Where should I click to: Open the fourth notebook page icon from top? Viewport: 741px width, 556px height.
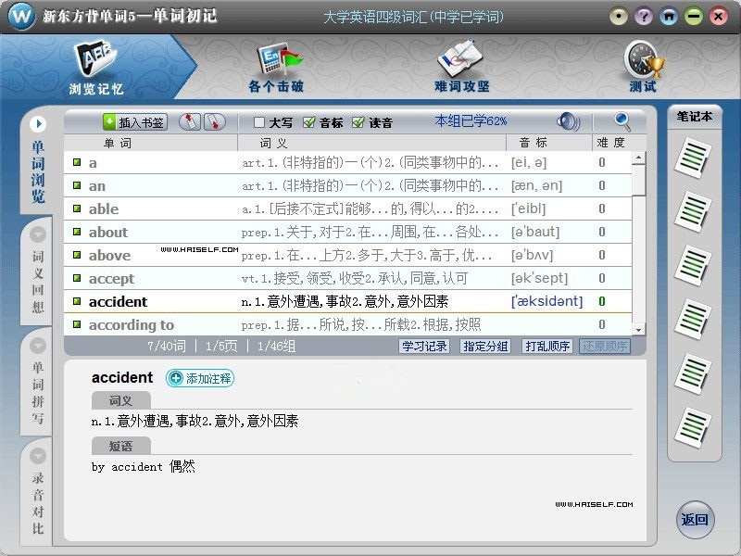pyautogui.click(x=693, y=320)
